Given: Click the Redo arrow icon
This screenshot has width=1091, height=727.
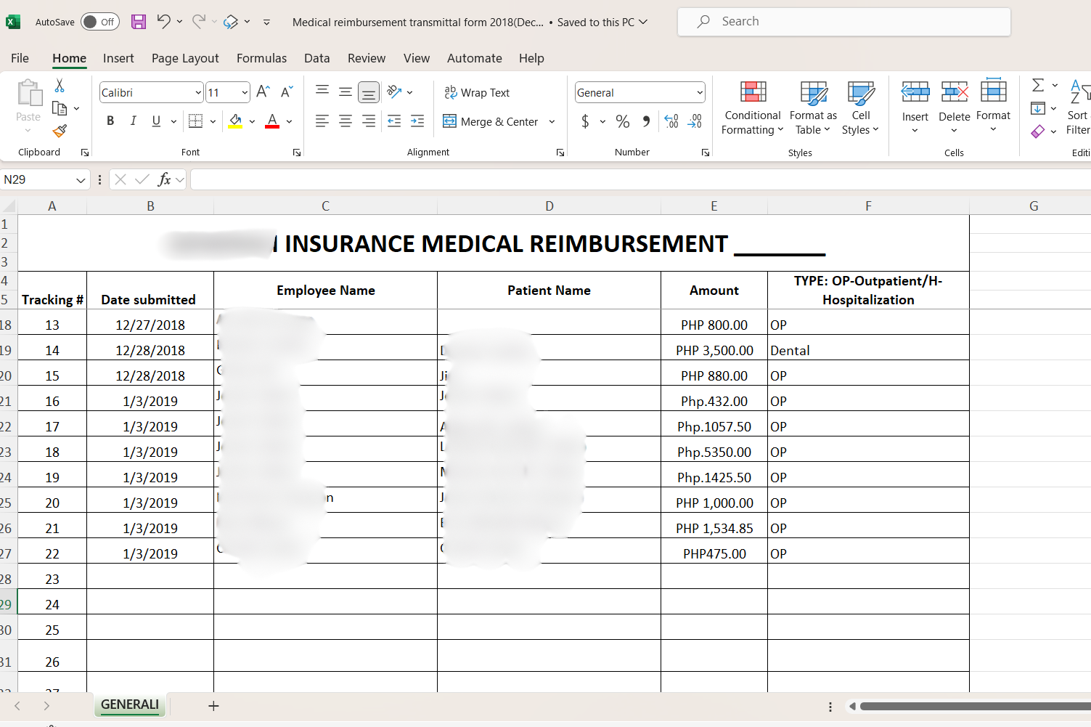Looking at the screenshot, I should [x=198, y=22].
